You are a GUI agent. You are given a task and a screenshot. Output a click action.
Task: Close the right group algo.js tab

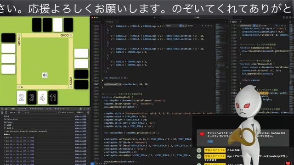pyautogui.click(x=241, y=22)
